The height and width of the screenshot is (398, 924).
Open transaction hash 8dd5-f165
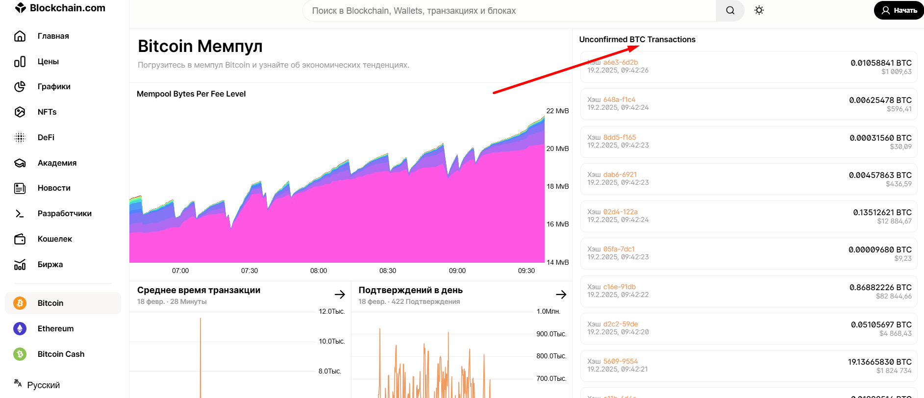[620, 137]
